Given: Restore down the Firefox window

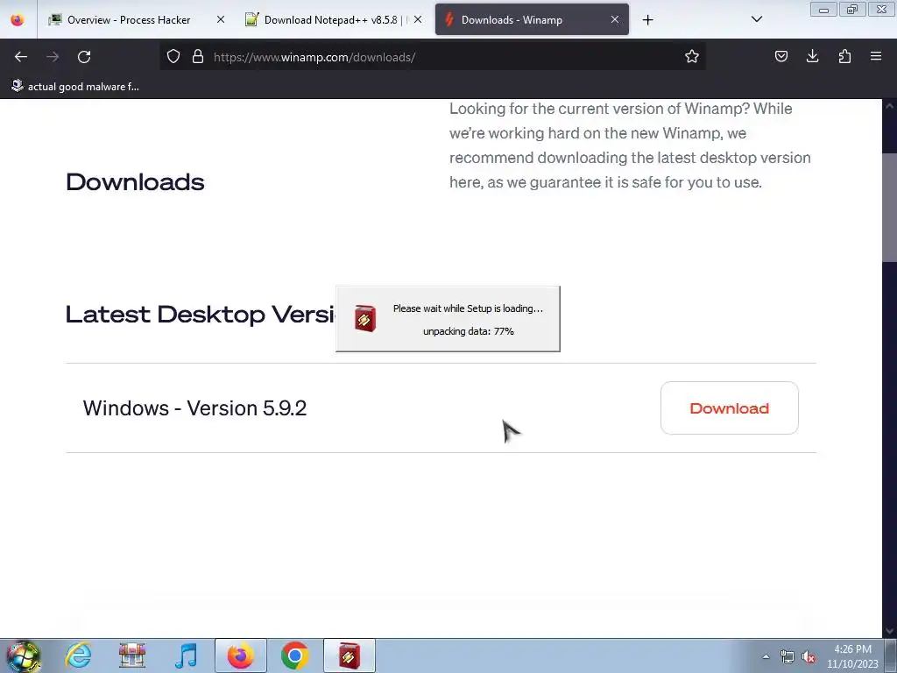Looking at the screenshot, I should pos(852,10).
